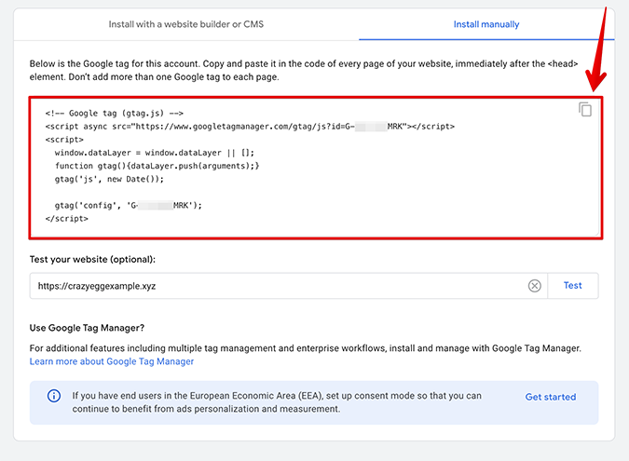The width and height of the screenshot is (629, 461).
Task: Clear the test website URL field
Action: click(534, 286)
